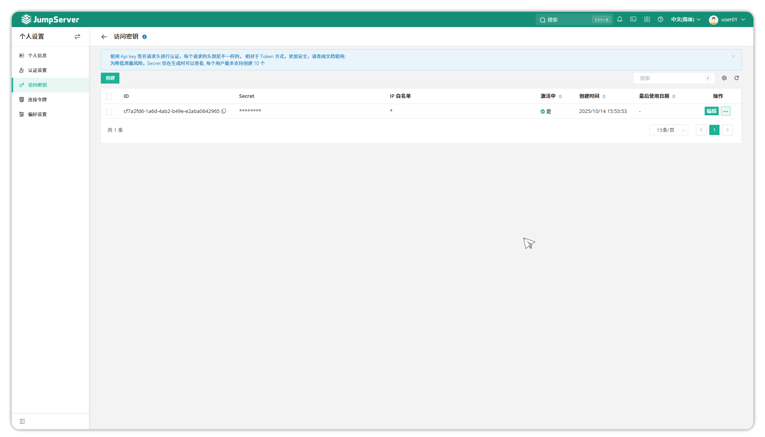Viewport: 765px width, 437px height.
Task: Go to 连接令牌 sidebar item
Action: tap(37, 100)
